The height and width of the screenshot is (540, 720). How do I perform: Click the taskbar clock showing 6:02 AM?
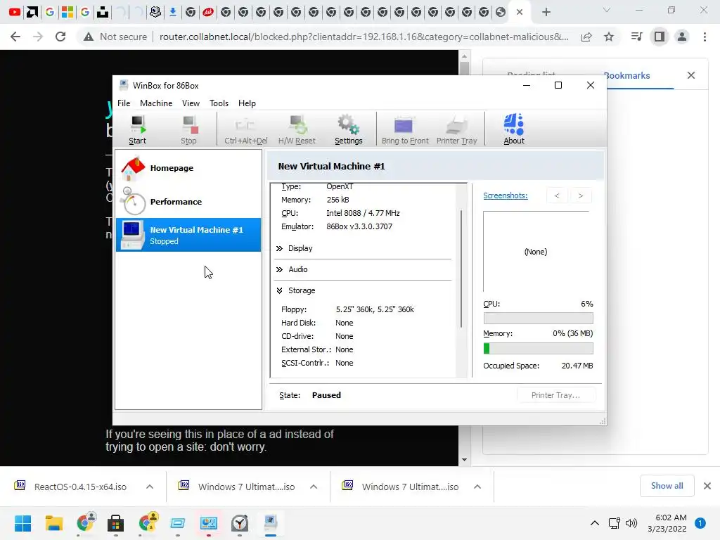667,523
